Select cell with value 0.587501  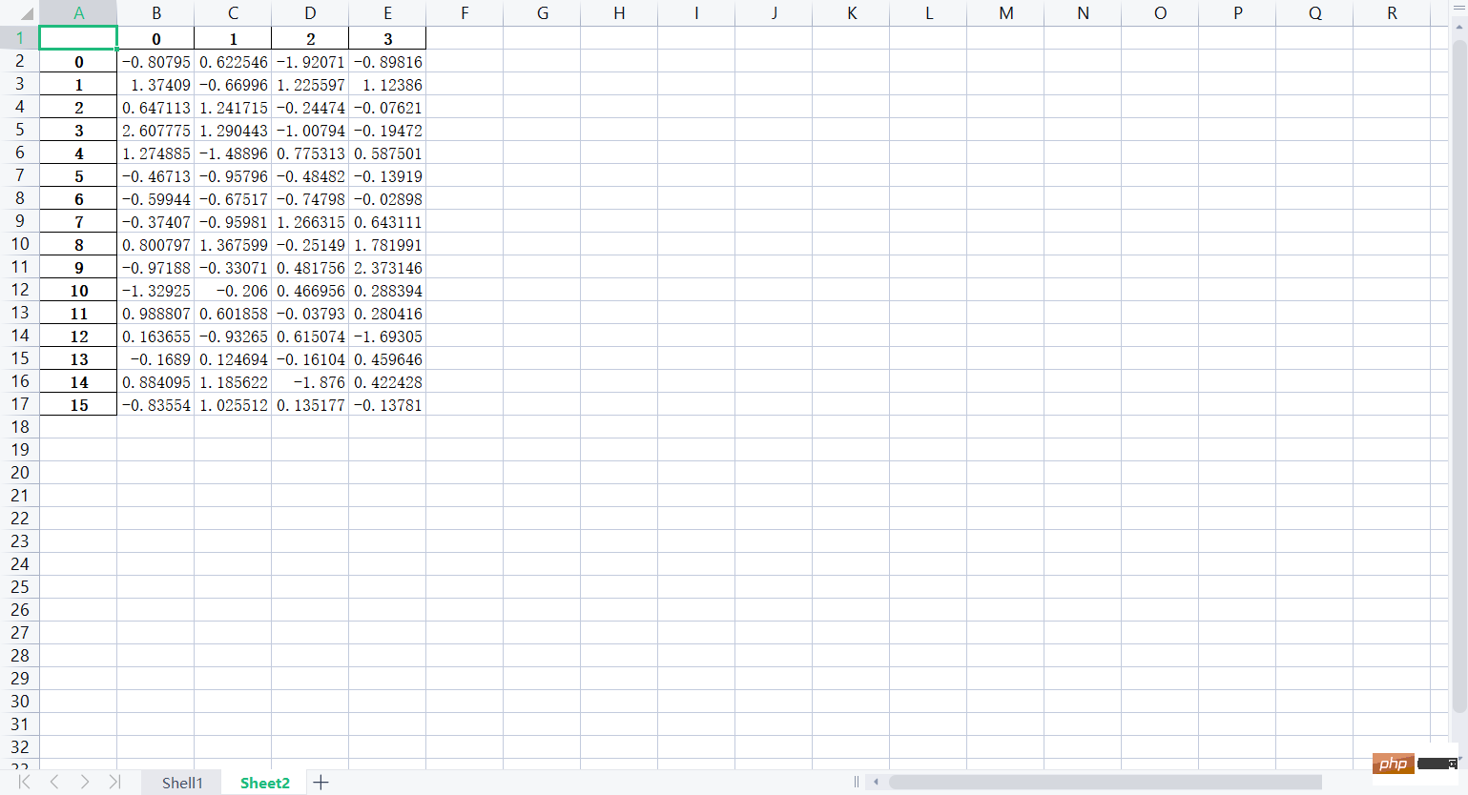(x=388, y=153)
